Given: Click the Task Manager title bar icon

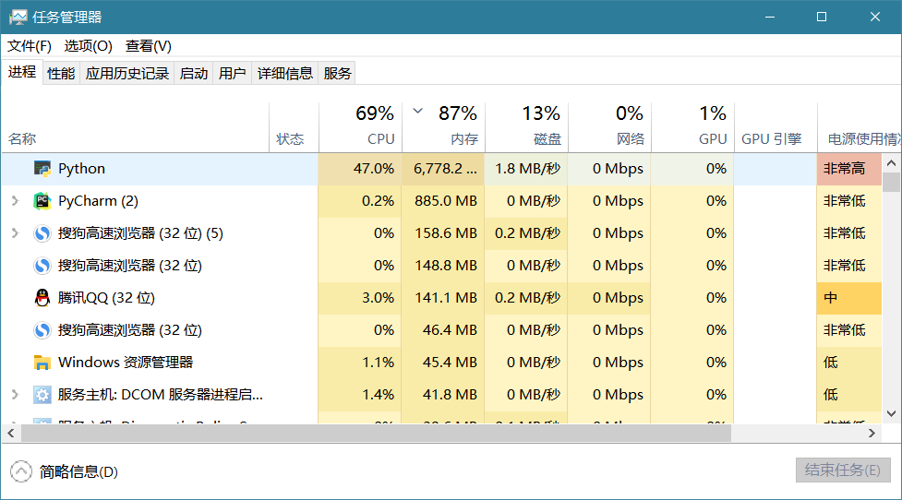Looking at the screenshot, I should [x=18, y=17].
